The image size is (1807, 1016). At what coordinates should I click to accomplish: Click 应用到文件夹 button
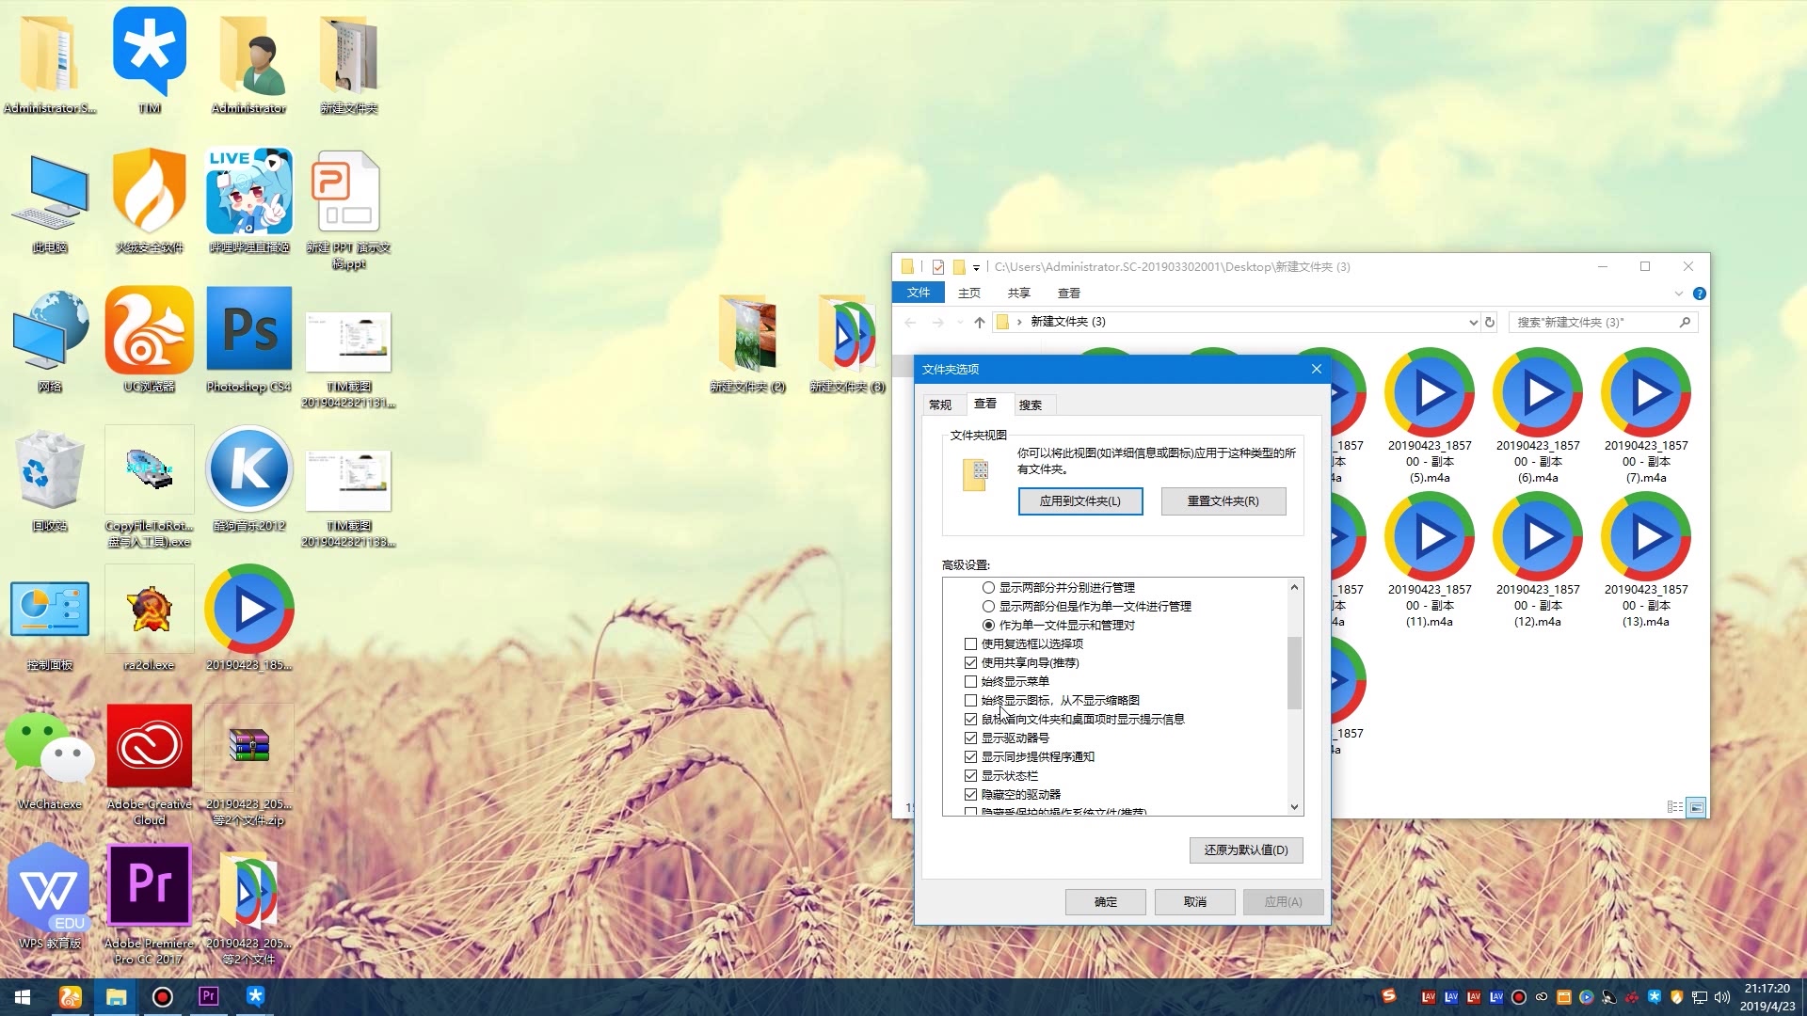(1079, 501)
